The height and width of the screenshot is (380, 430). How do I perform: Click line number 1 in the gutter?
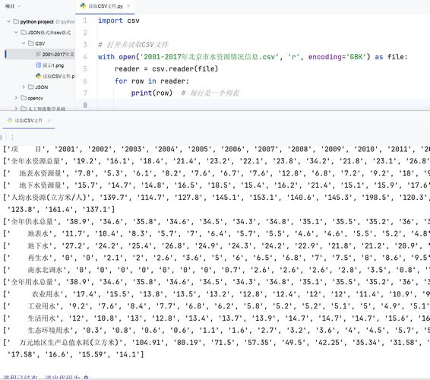(x=85, y=21)
